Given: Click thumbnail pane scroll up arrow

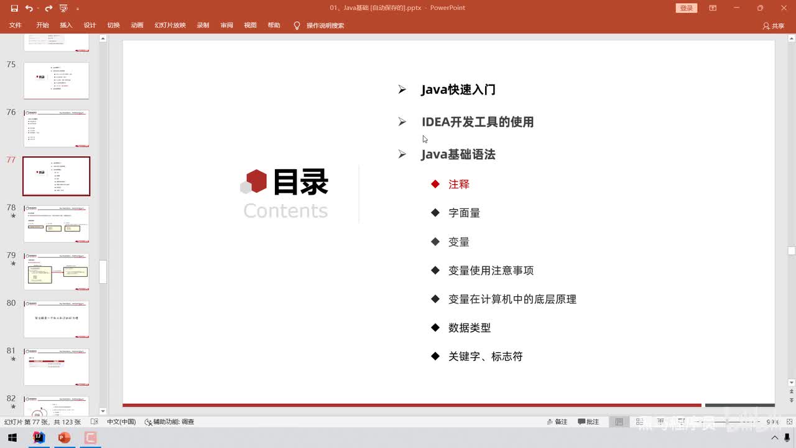Looking at the screenshot, I should pos(103,39).
